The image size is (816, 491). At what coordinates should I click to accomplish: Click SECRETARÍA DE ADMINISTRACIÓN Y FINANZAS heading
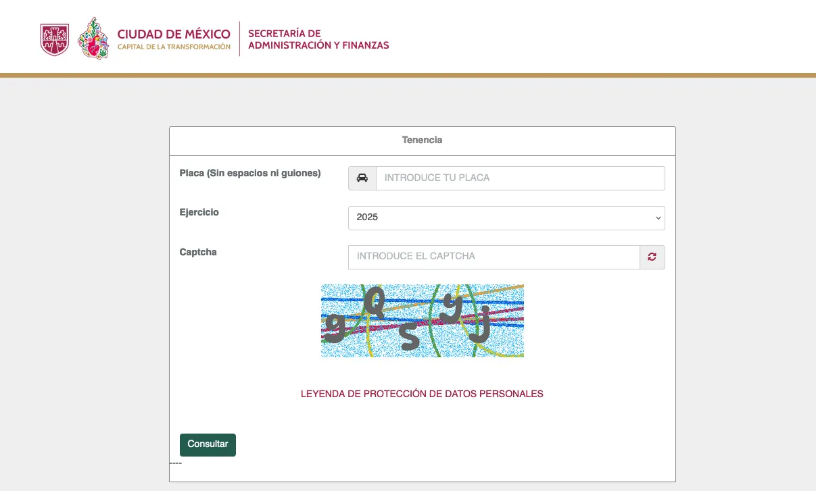pos(318,39)
